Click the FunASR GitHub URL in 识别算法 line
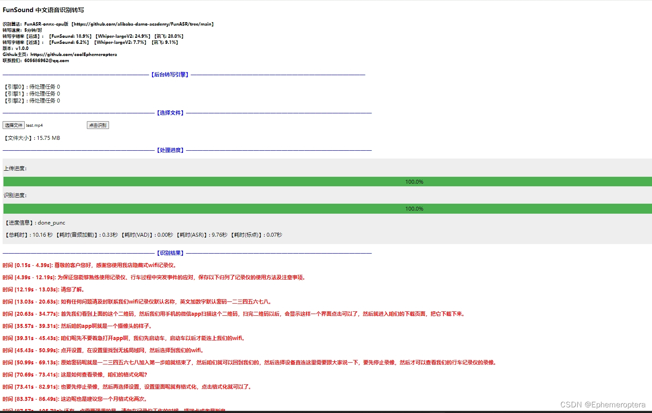 coord(142,24)
